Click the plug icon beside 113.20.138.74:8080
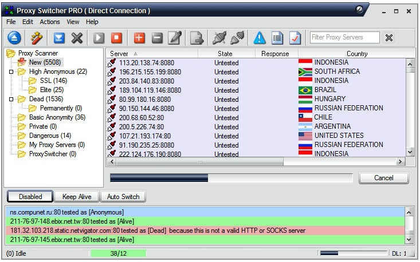 (x=112, y=63)
